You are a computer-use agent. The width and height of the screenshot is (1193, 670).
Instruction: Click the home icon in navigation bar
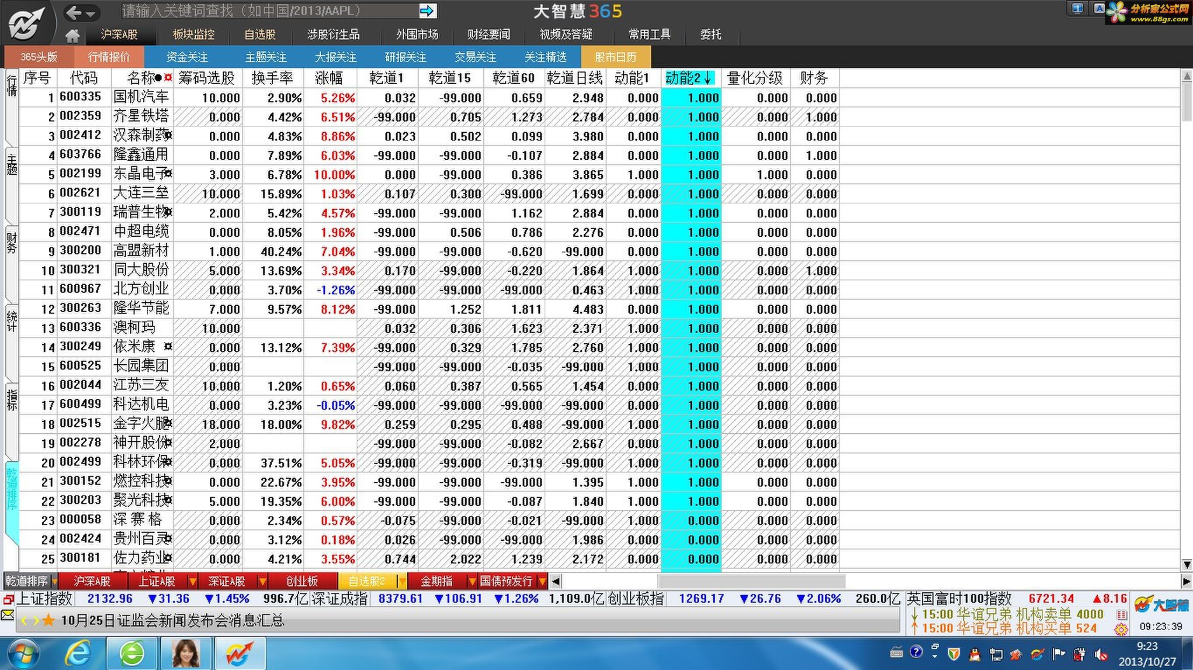[x=72, y=35]
